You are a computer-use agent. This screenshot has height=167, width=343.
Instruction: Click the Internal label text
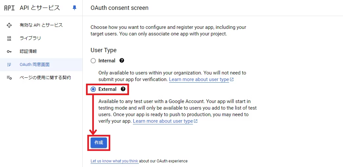(x=107, y=61)
